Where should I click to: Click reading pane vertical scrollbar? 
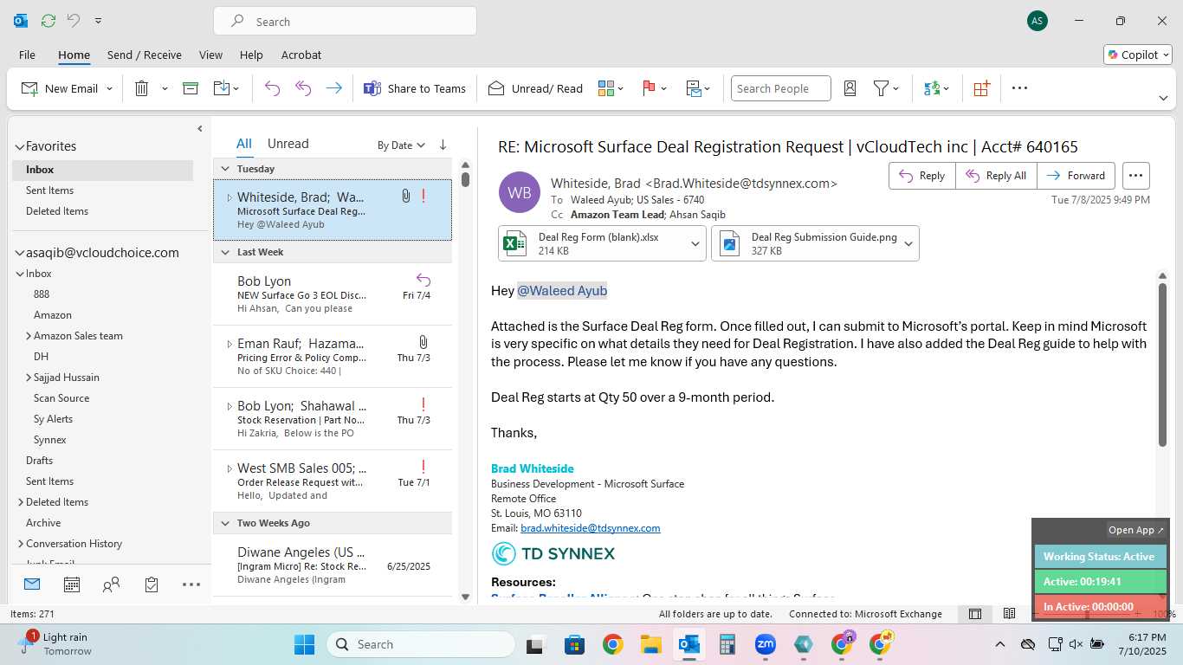[1162, 365]
